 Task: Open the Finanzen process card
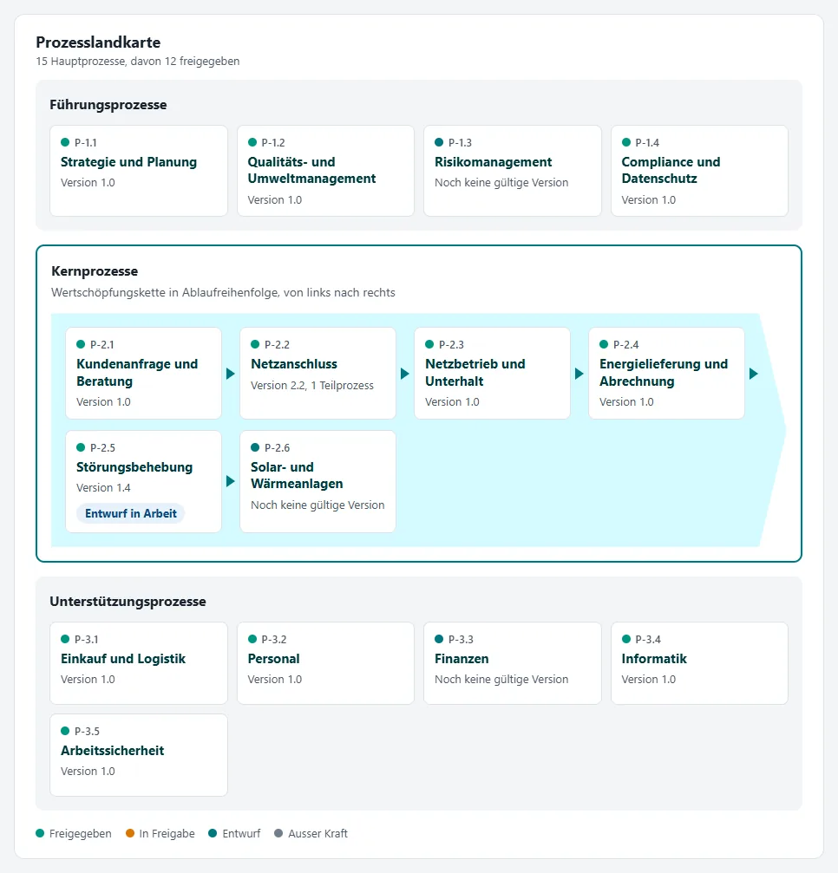tap(513, 663)
